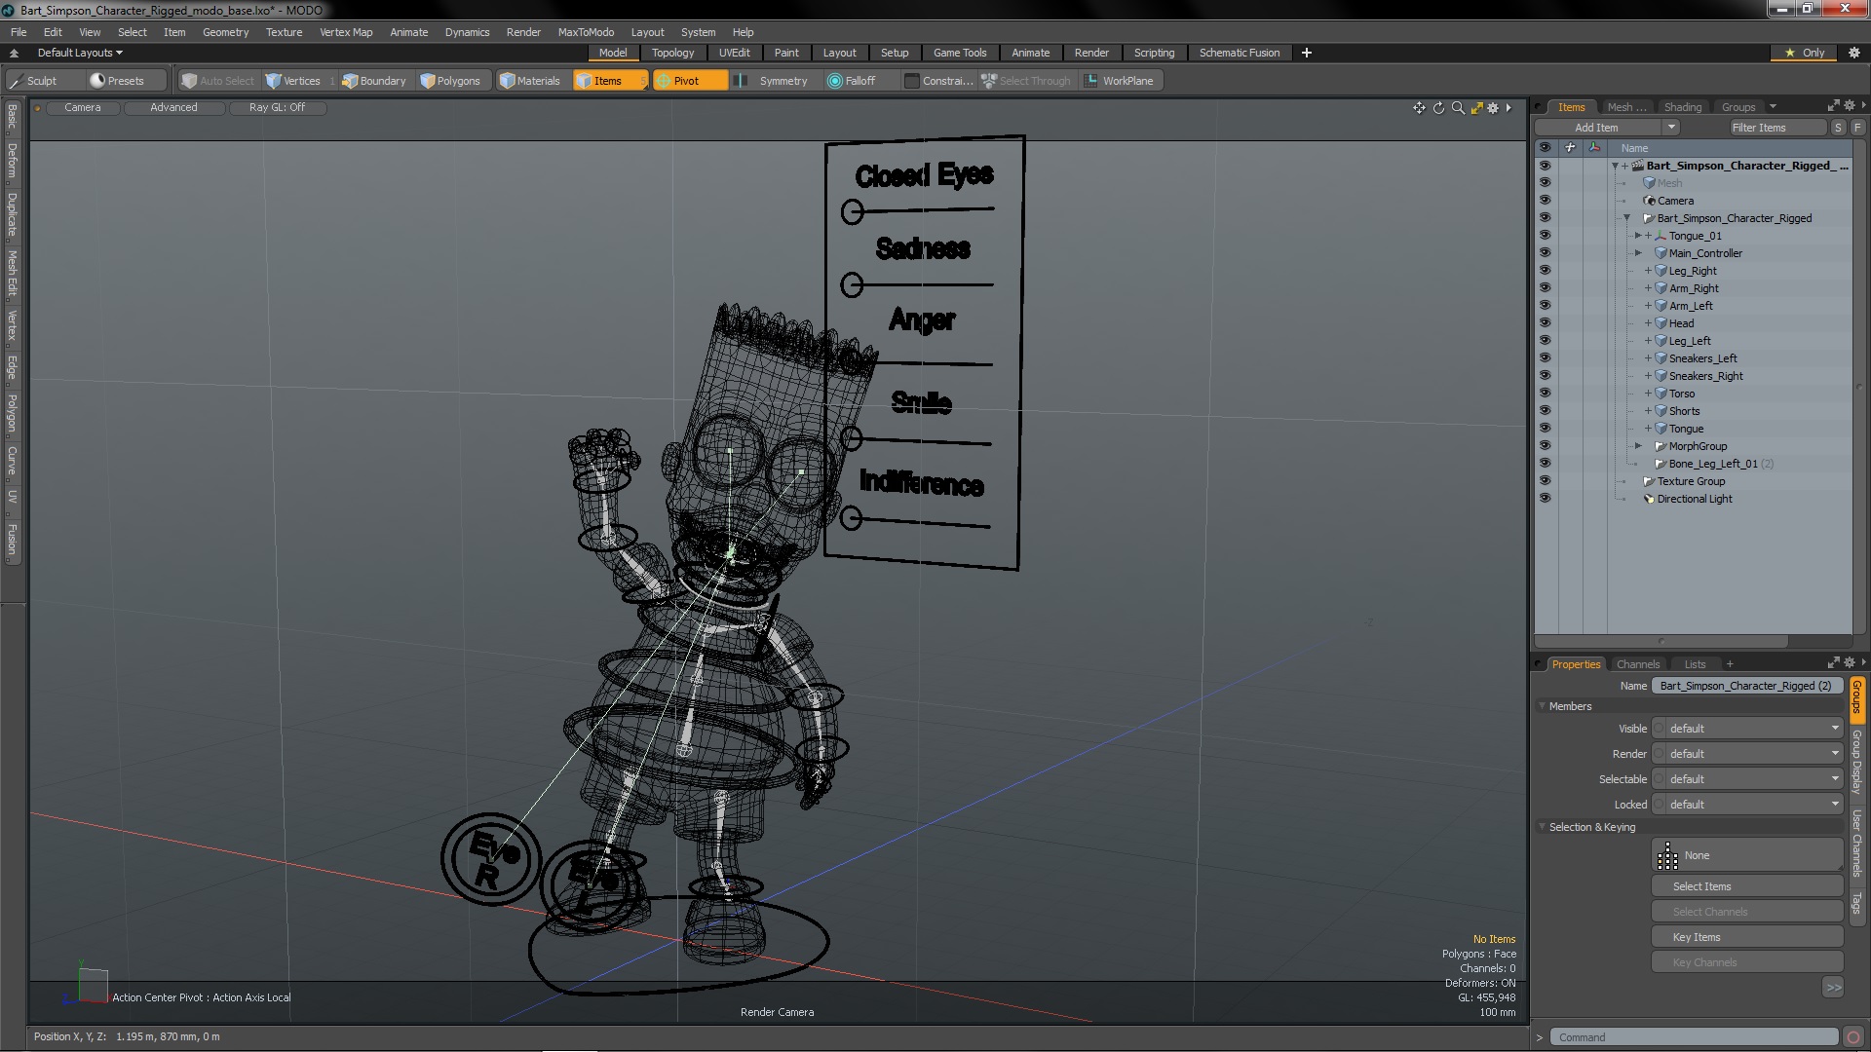Switch to Materials selection mode

(x=530, y=81)
